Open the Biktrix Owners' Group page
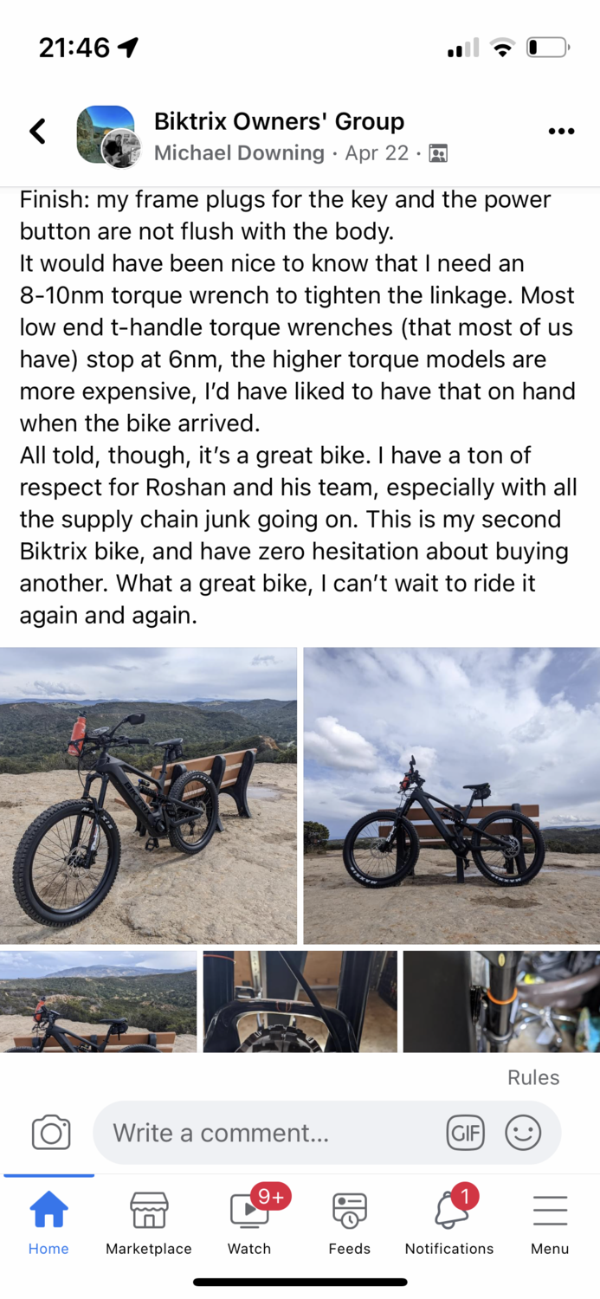Screen dimensions: 600x1299 pyautogui.click(x=279, y=121)
